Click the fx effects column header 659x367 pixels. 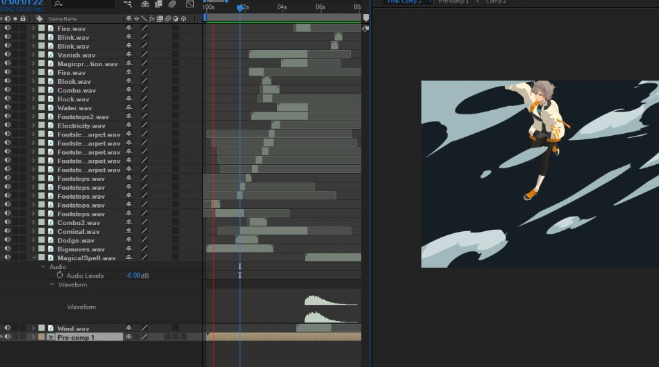coord(151,18)
